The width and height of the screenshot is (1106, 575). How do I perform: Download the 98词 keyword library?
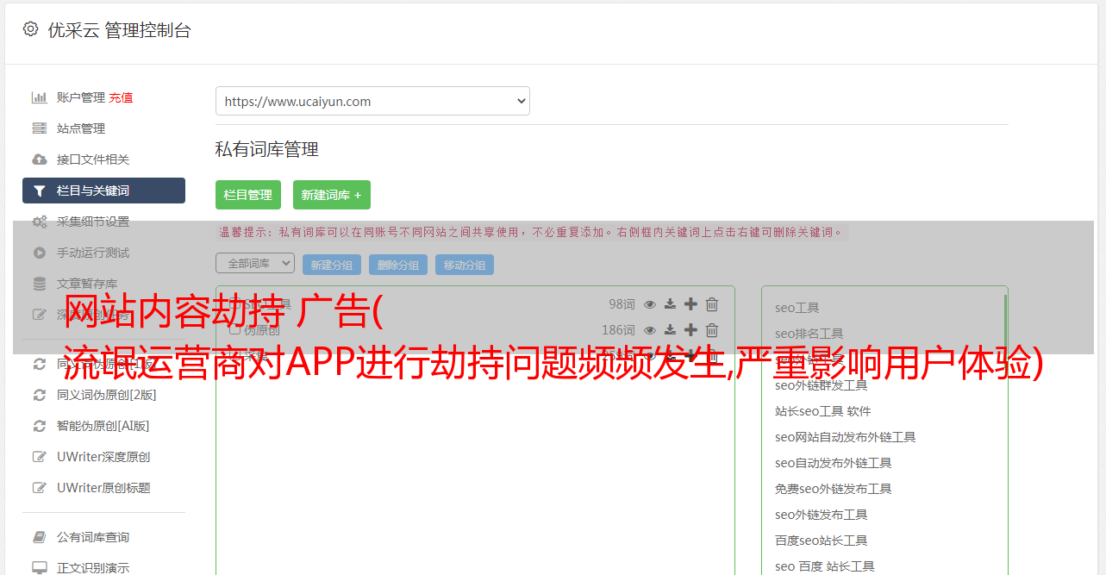(x=670, y=304)
